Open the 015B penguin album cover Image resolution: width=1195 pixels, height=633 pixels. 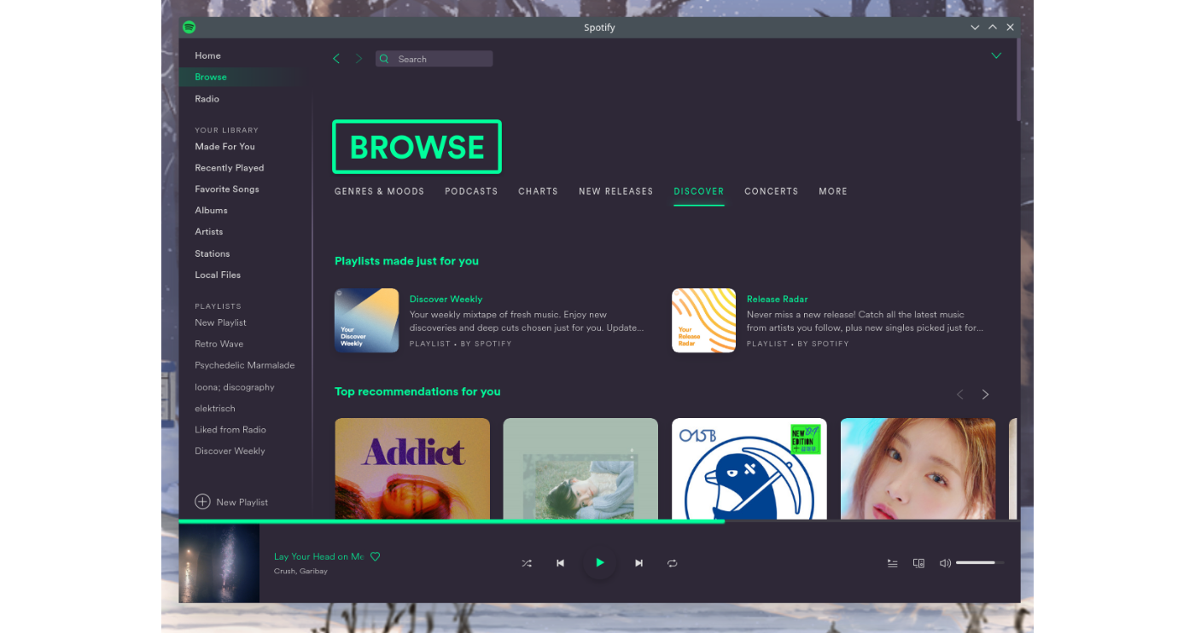click(x=749, y=467)
